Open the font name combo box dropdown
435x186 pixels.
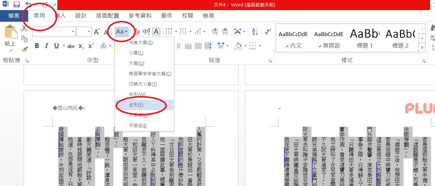tap(73, 32)
